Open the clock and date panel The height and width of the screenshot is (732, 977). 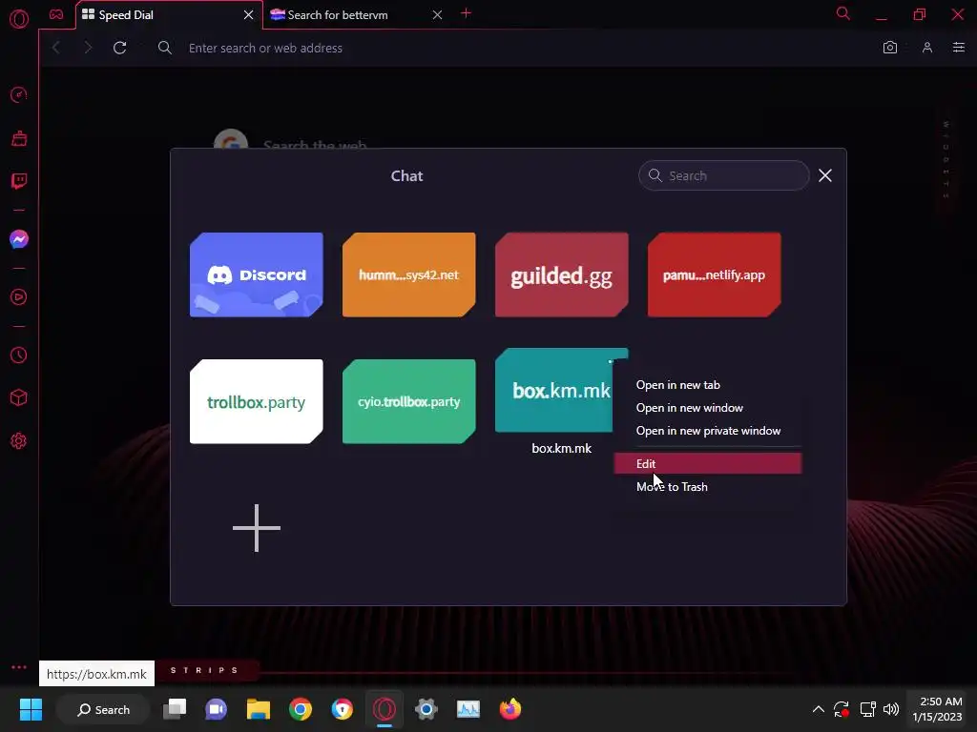point(937,709)
